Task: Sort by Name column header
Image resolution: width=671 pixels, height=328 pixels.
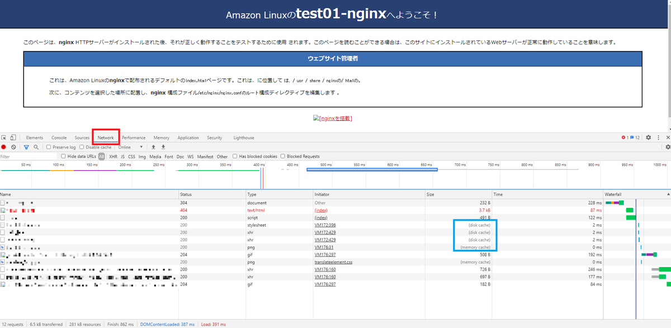Action: [x=89, y=194]
